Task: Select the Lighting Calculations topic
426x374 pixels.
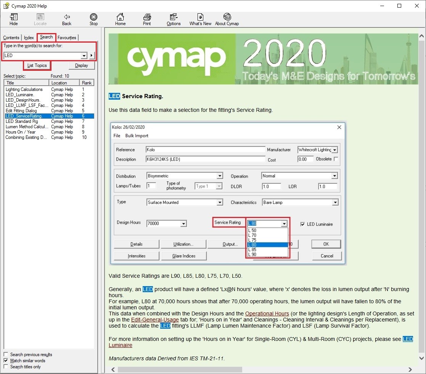Action: tap(49, 89)
